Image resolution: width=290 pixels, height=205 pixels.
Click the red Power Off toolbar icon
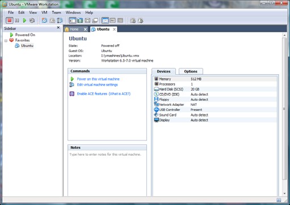coord(9,20)
